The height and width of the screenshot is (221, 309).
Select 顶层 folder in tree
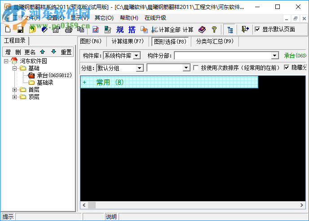tap(34, 97)
